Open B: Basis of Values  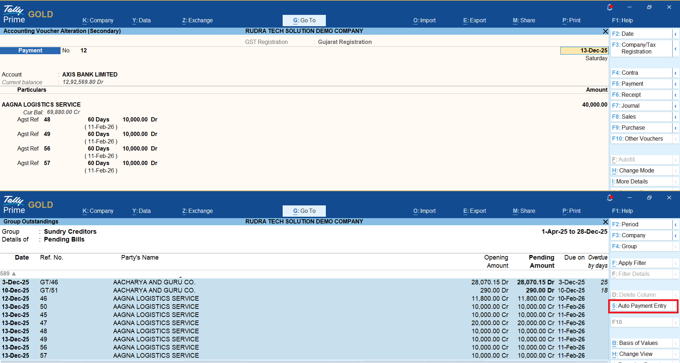[641, 343]
